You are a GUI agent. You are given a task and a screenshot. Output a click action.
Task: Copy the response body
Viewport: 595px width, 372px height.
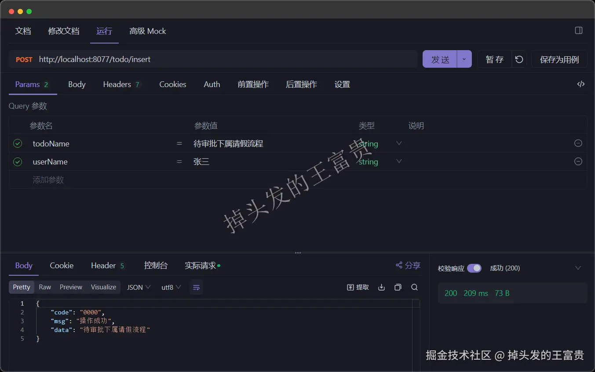tap(398, 287)
